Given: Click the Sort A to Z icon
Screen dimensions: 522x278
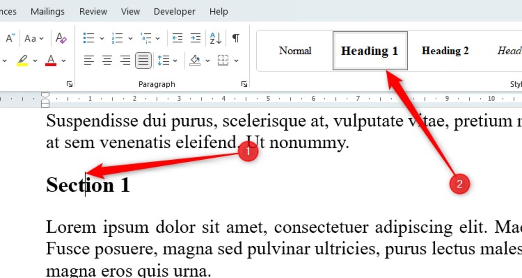Looking at the screenshot, I should (x=215, y=38).
